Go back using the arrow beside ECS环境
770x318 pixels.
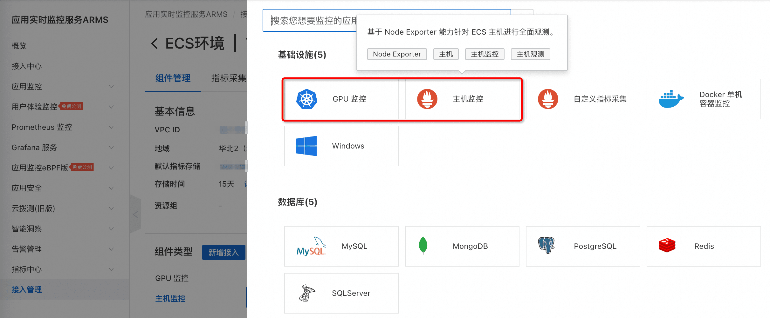click(x=155, y=43)
